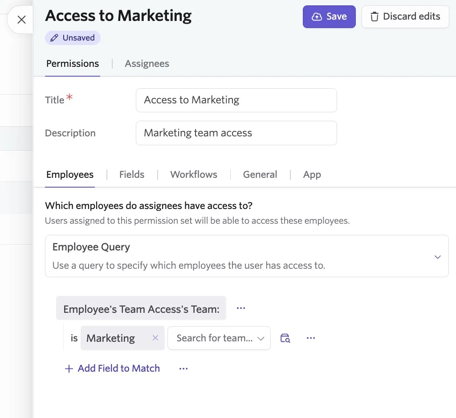456x418 pixels.
Task: Click the heading 'Which employees do assignees have access to?'
Action: click(x=149, y=205)
